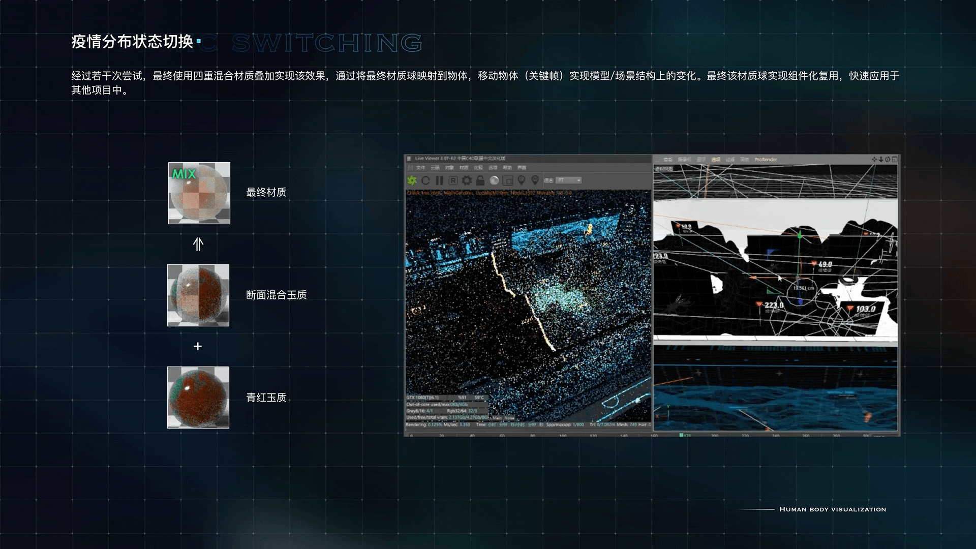Open 查看 menu in the viewport
The height and width of the screenshot is (549, 976).
coord(668,160)
